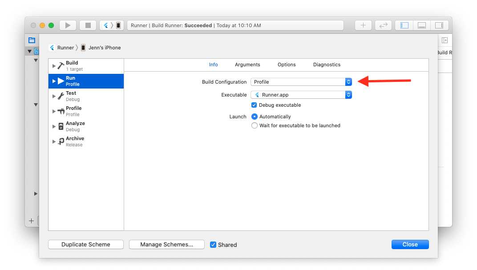
Task: Click the Test wrench icon
Action: [61, 96]
